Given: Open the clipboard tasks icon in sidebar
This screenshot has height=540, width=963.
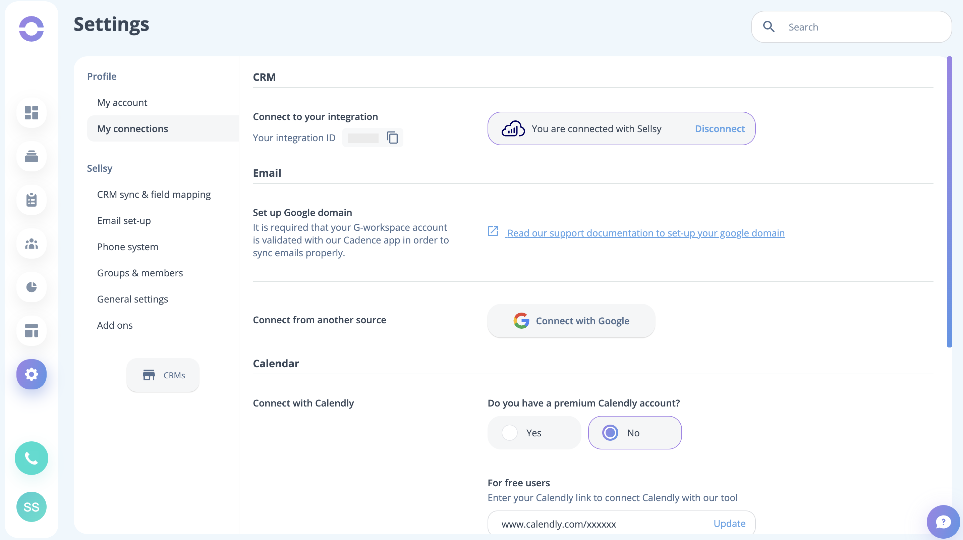Looking at the screenshot, I should point(32,200).
